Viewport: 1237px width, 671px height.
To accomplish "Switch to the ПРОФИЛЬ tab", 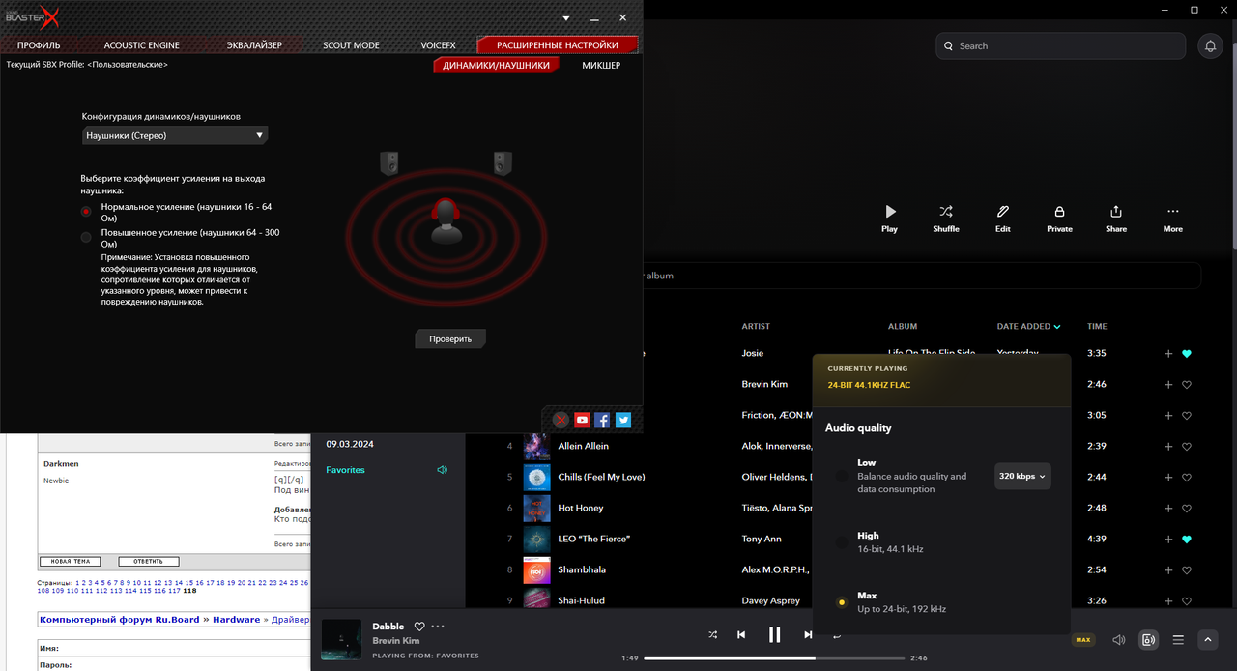I will 39,45.
